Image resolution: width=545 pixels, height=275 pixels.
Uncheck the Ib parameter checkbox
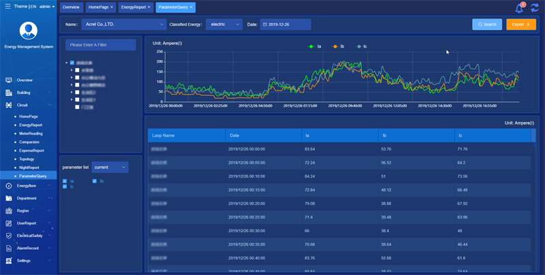point(95,181)
